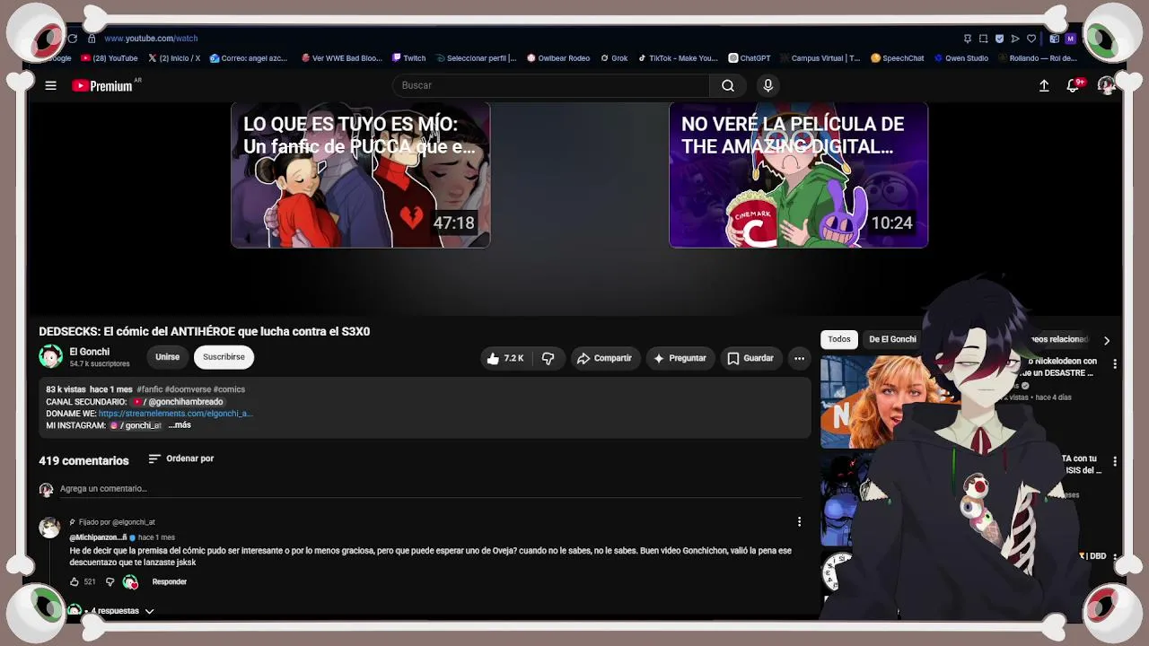This screenshot has height=646, width=1149.
Task: Select the De El Gonchi filter chip
Action: click(892, 339)
